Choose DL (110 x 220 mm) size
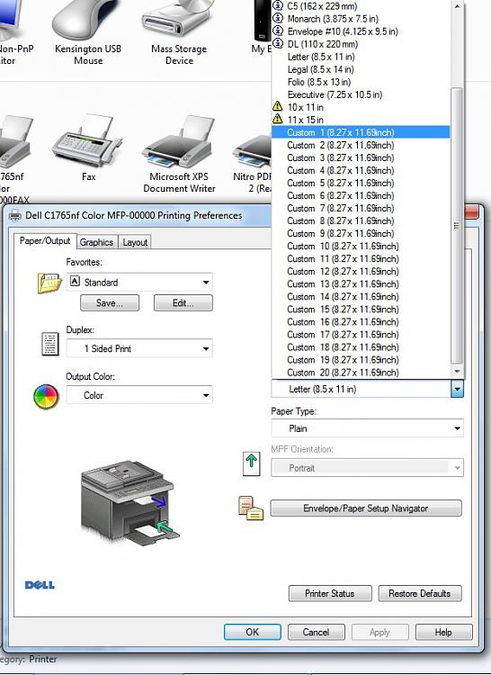Viewport: 491px width, 675px height. click(361, 44)
